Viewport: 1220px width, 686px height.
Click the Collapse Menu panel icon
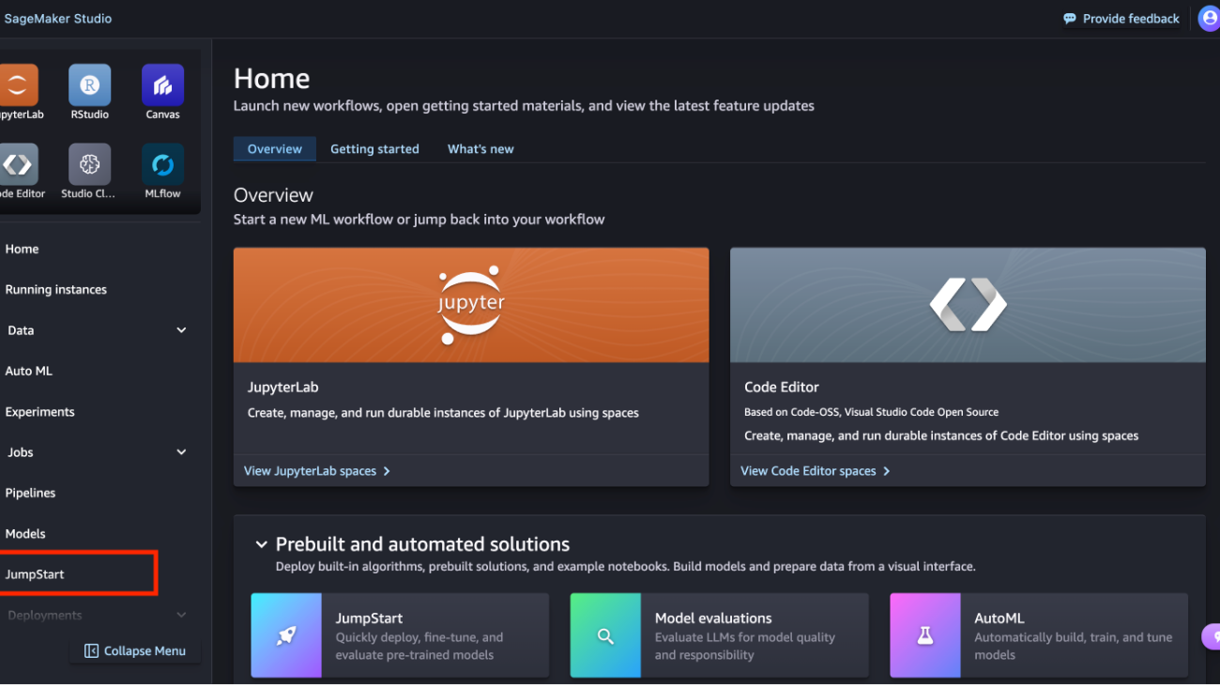click(x=91, y=651)
